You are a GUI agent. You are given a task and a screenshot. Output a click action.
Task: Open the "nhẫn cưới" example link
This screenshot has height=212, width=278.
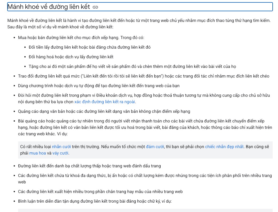click(61, 147)
